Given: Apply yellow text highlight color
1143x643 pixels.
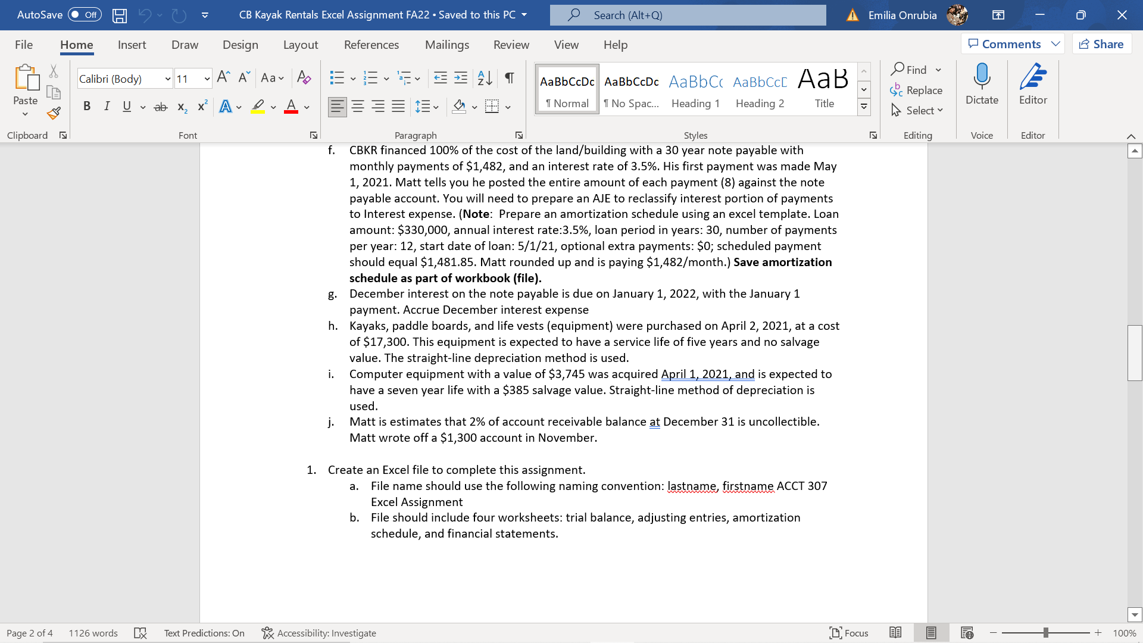Looking at the screenshot, I should (x=258, y=107).
